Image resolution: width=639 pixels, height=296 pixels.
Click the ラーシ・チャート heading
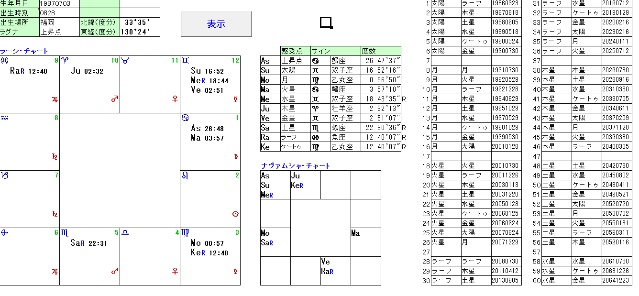point(24,51)
